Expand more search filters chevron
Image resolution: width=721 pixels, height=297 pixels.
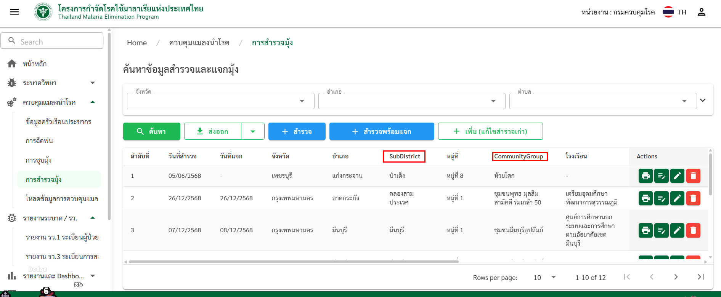(703, 100)
